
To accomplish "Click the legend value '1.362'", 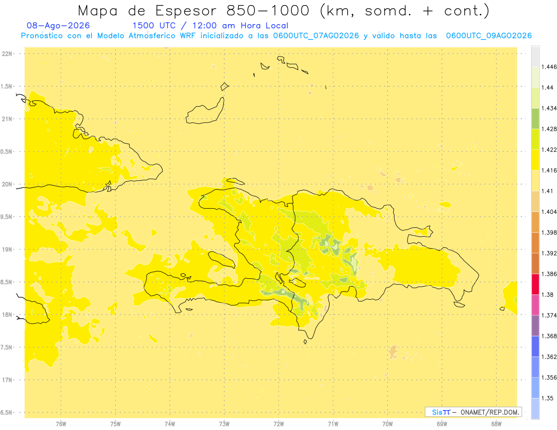I will [549, 357].
